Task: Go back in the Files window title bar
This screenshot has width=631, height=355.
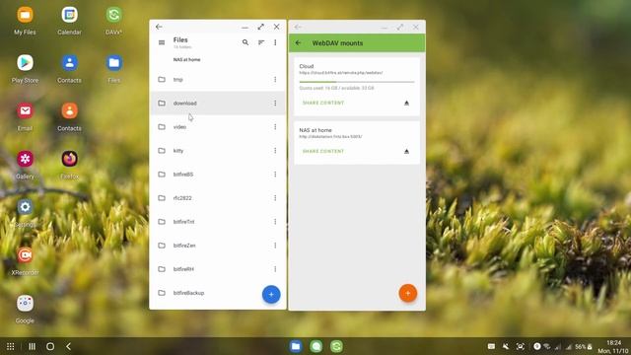Action: [159, 27]
